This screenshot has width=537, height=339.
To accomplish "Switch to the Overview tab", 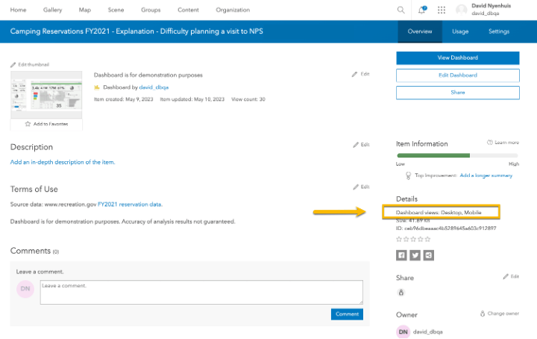I will tap(420, 31).
